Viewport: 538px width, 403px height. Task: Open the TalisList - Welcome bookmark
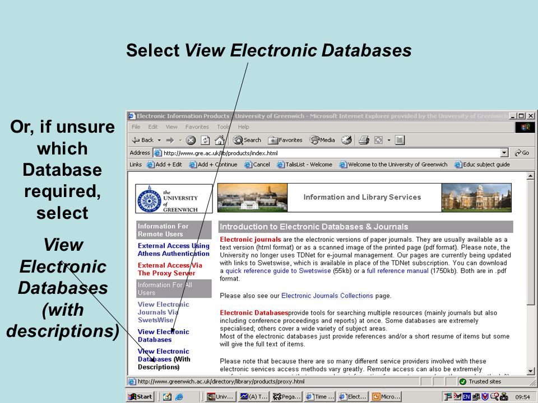click(305, 165)
